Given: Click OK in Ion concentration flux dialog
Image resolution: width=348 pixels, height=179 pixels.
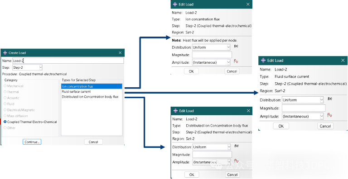Looking at the screenshot, I should pos(191,71).
